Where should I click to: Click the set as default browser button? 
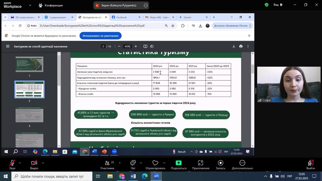pos(100,36)
